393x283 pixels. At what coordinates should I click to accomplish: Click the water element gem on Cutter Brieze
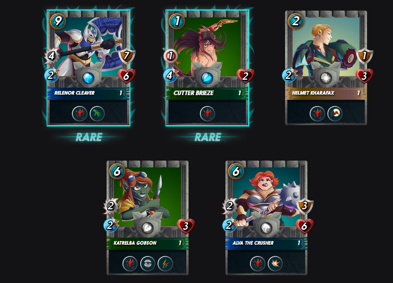207,78
